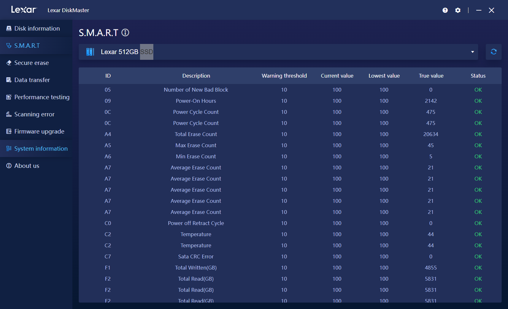
Task: Select the Power-On Hours row
Action: point(290,101)
